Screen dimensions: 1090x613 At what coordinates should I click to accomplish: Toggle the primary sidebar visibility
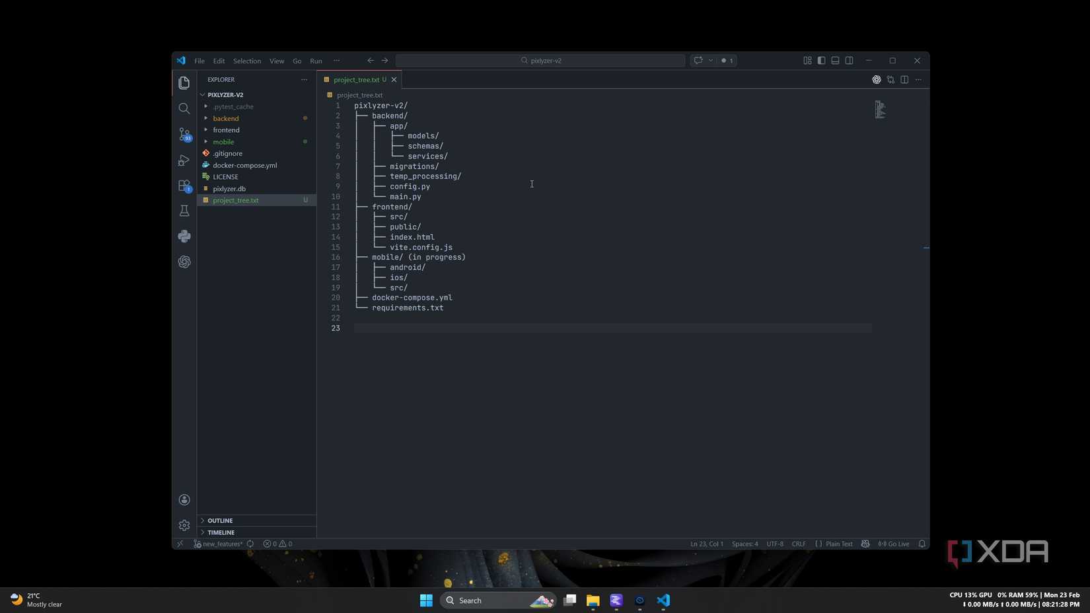pos(820,60)
